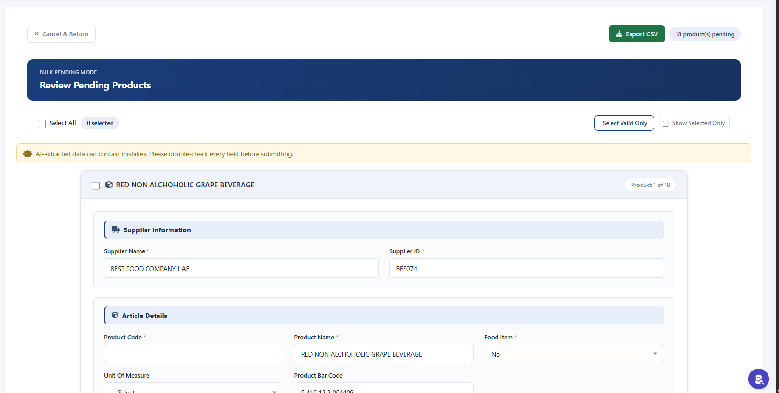Click the robot icon in AI warning banner
The width and height of the screenshot is (779, 393).
[28, 153]
